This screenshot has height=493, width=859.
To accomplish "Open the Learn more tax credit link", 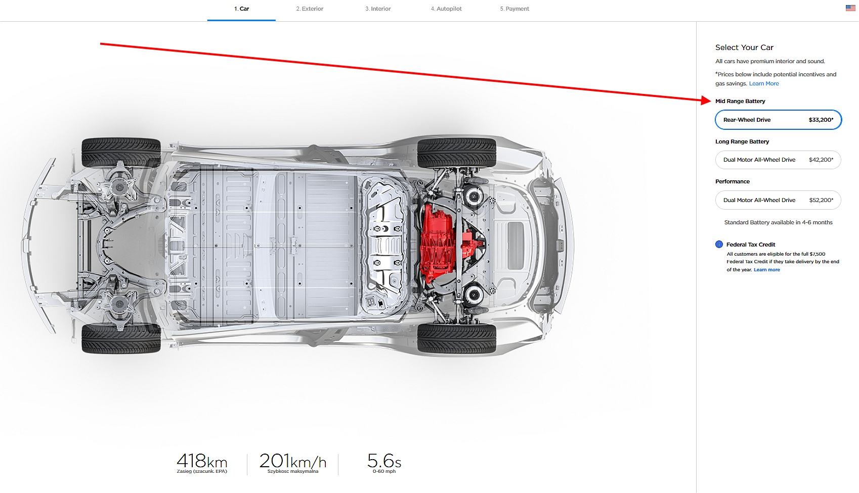I will tap(767, 270).
